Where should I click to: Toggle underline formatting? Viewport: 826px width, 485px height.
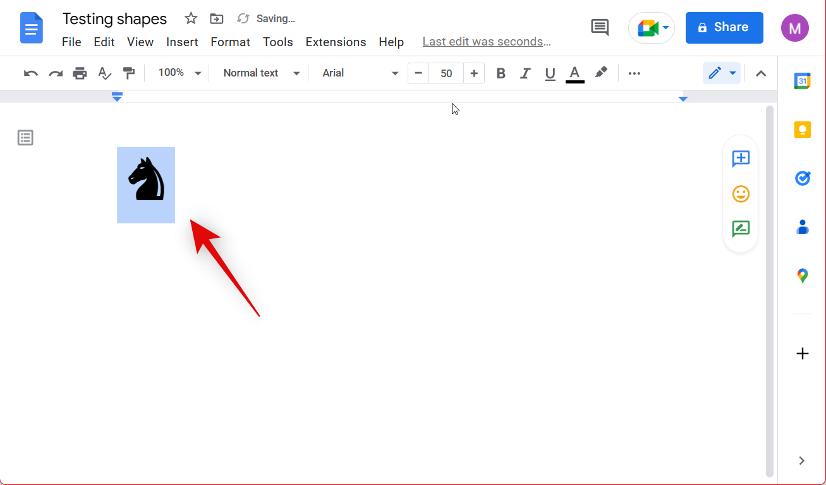(550, 73)
